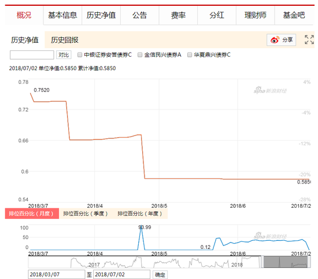Check the 金信民兴债券A checkbox
Image resolution: width=318 pixels, height=279 pixels.
(140, 54)
